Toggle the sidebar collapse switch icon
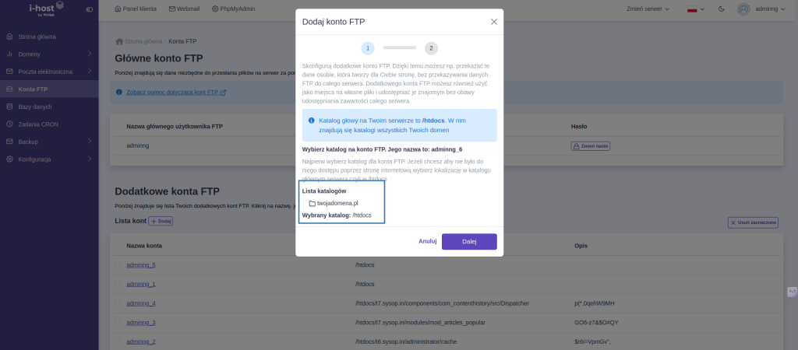Viewport: 798px width, 350px height. click(90, 9)
